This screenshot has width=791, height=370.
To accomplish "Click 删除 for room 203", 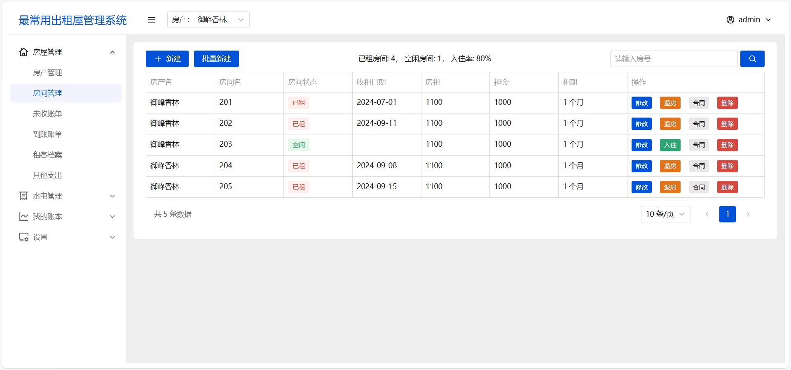I will pyautogui.click(x=728, y=145).
